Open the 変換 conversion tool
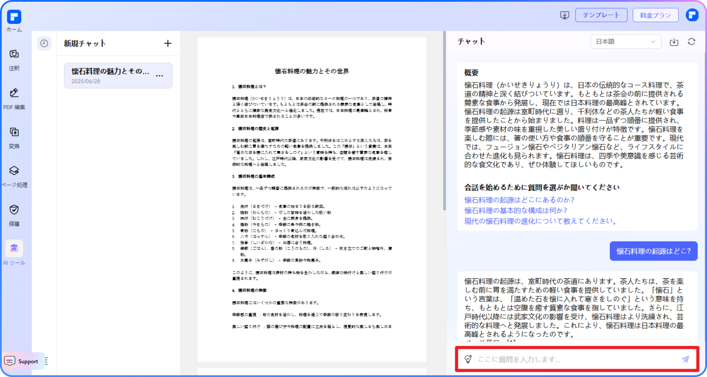This screenshot has height=377, width=707. click(x=14, y=138)
